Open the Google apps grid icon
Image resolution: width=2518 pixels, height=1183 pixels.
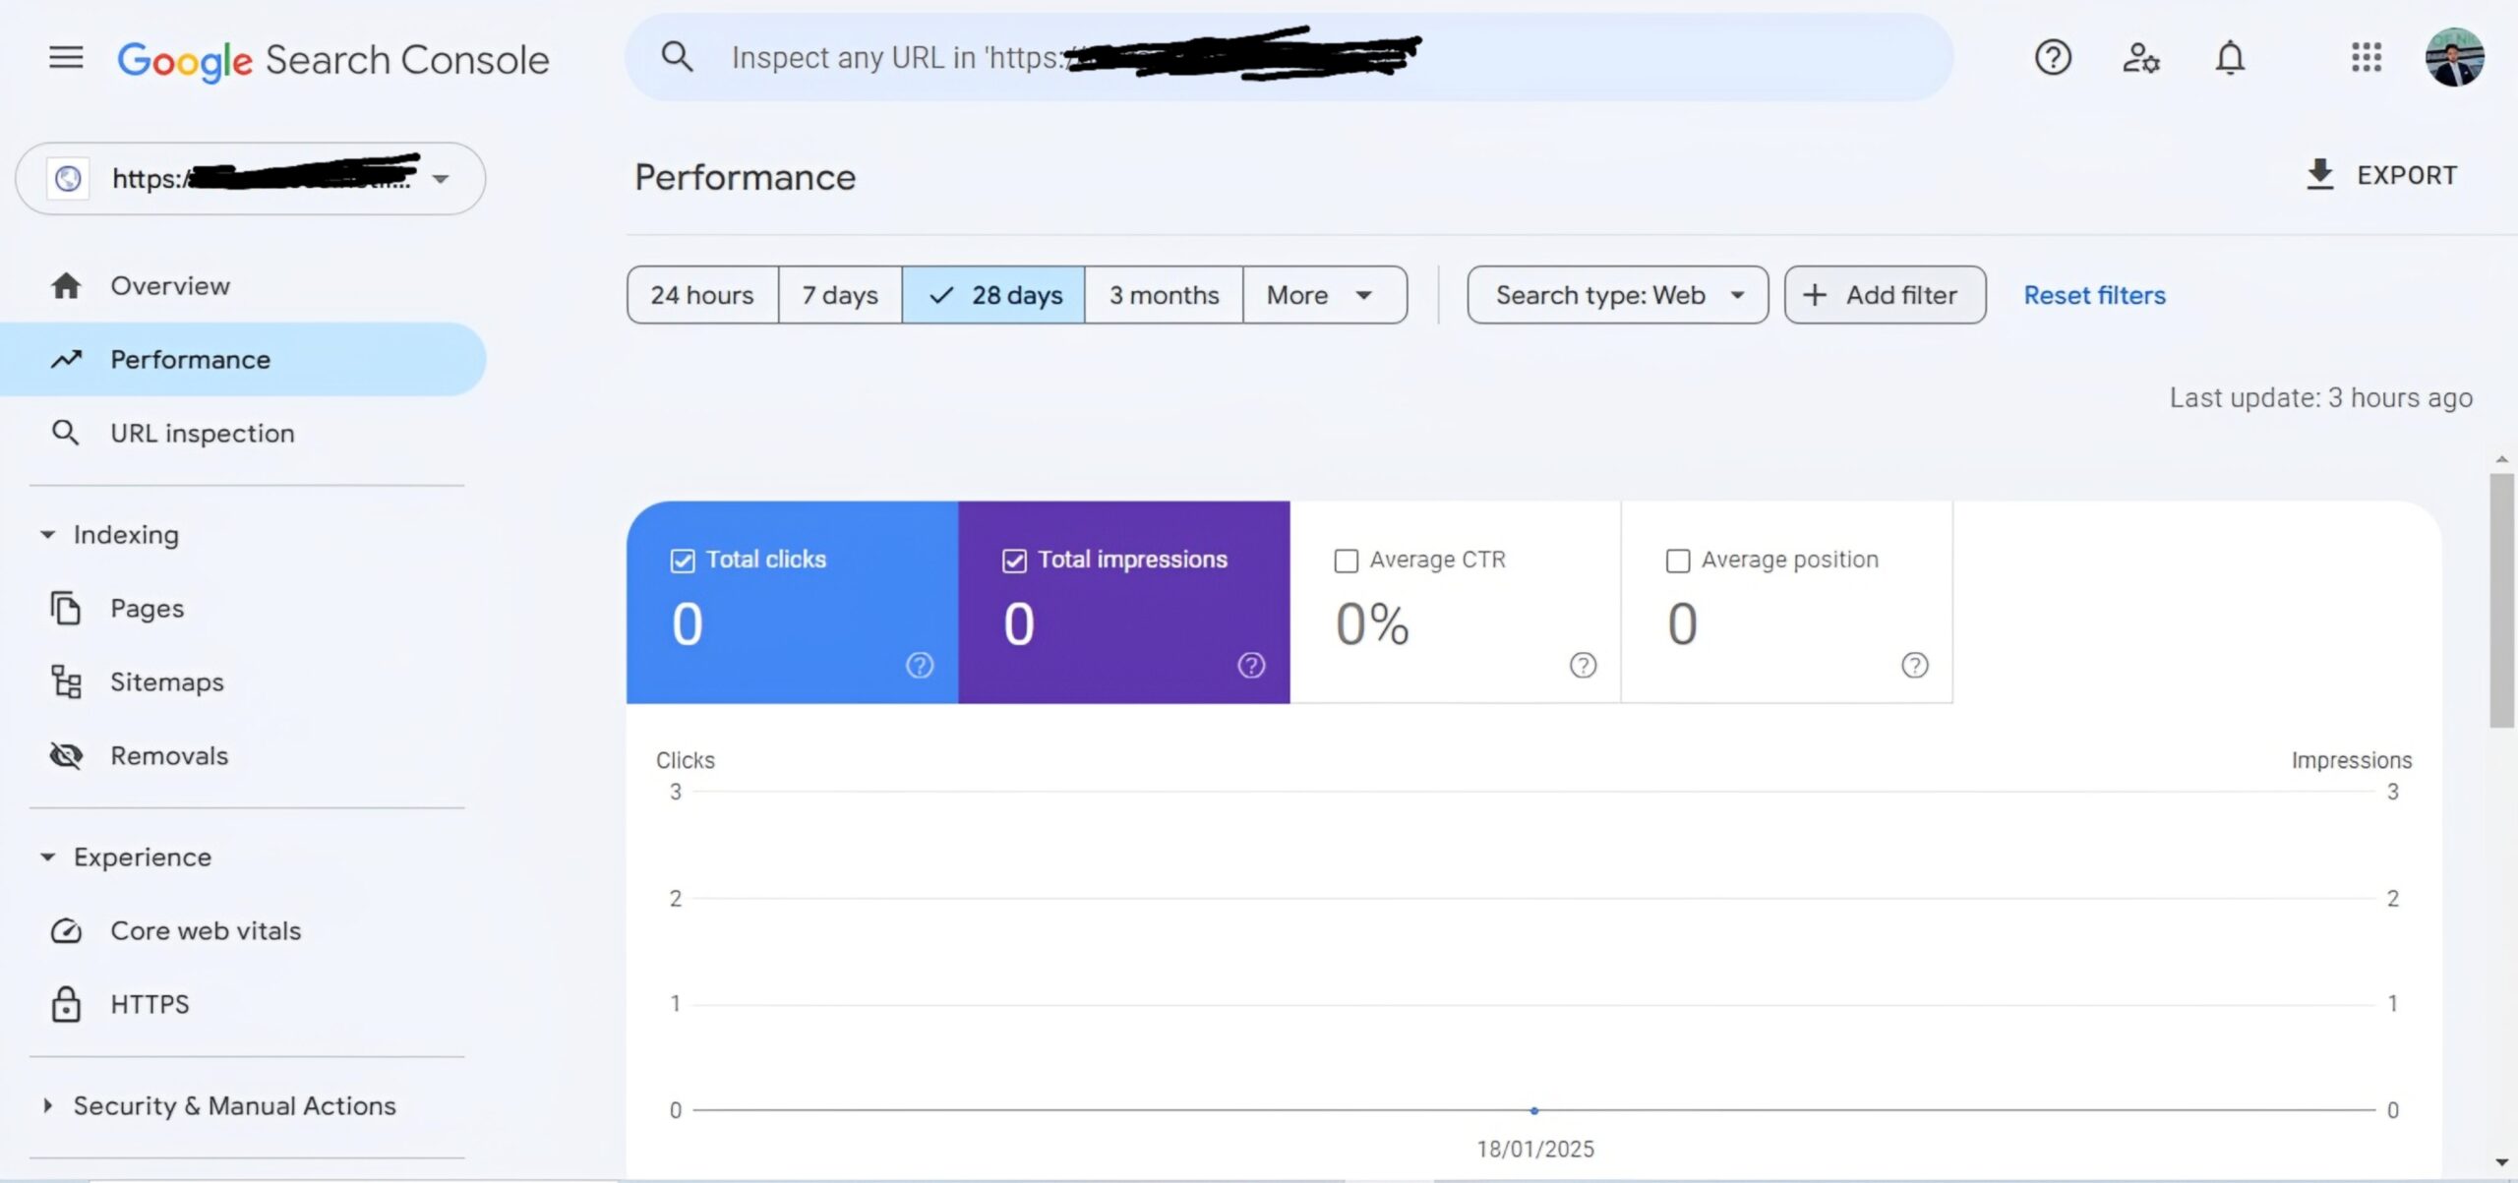click(2366, 57)
